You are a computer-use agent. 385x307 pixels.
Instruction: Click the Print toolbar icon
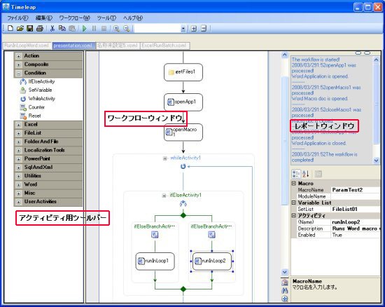click(x=40, y=28)
